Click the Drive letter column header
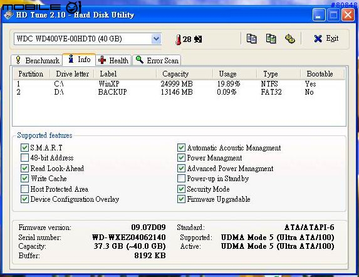The width and height of the screenshot is (359, 277). tap(72, 74)
